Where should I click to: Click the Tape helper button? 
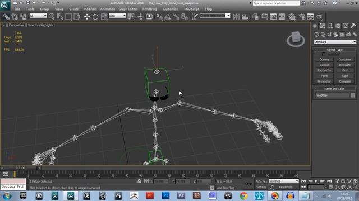(x=345, y=76)
